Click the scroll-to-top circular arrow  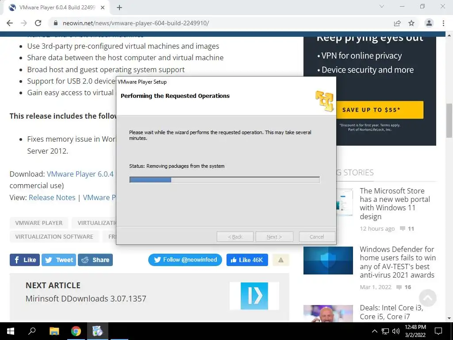pyautogui.click(x=428, y=298)
